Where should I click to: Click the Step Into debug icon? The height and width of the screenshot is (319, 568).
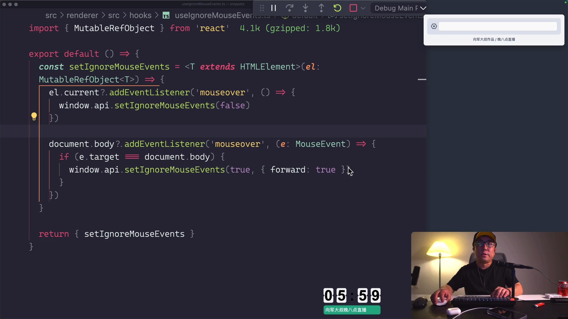tap(305, 8)
